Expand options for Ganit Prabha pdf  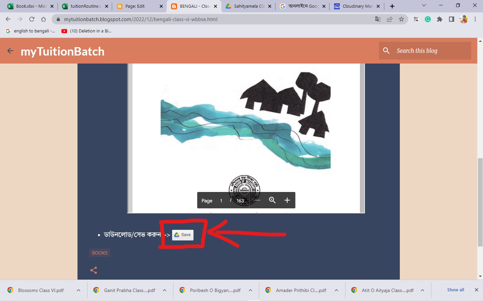[165, 290]
